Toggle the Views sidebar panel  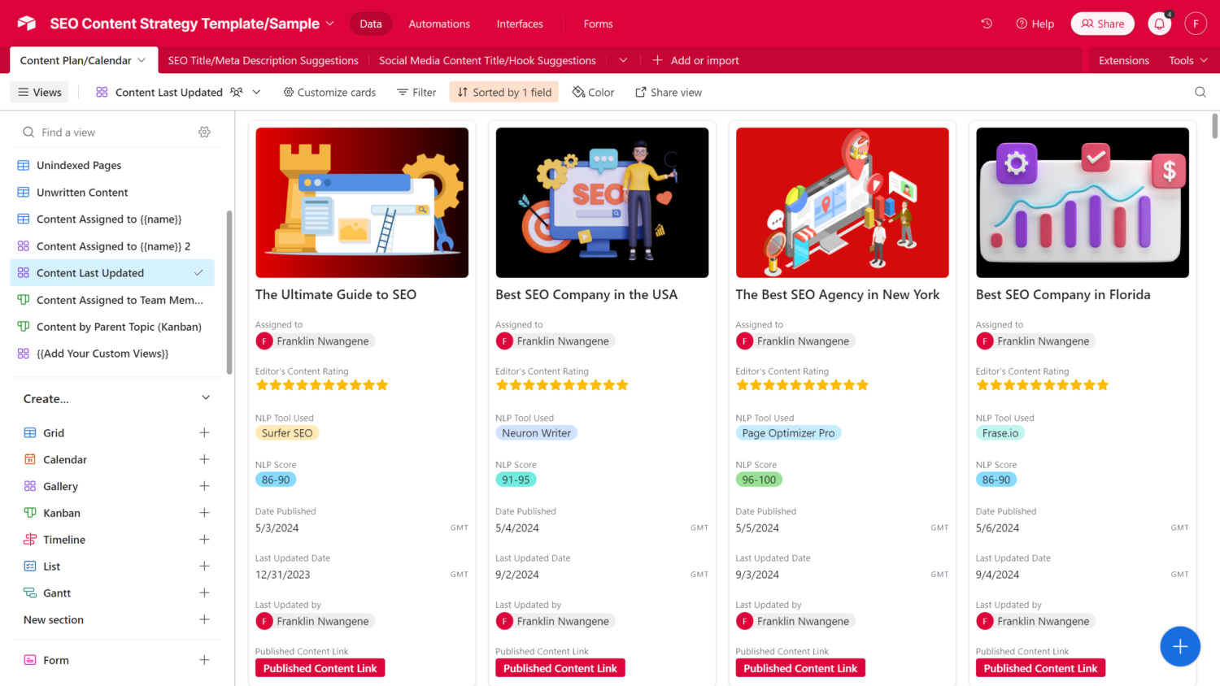40,92
